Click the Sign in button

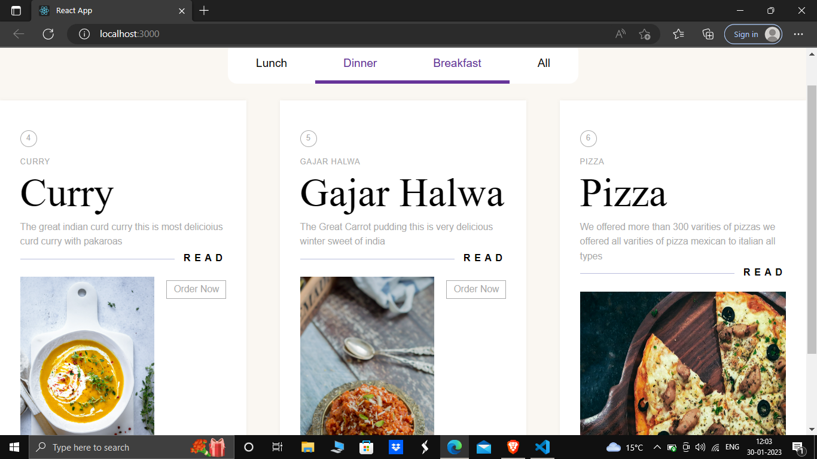(745, 34)
